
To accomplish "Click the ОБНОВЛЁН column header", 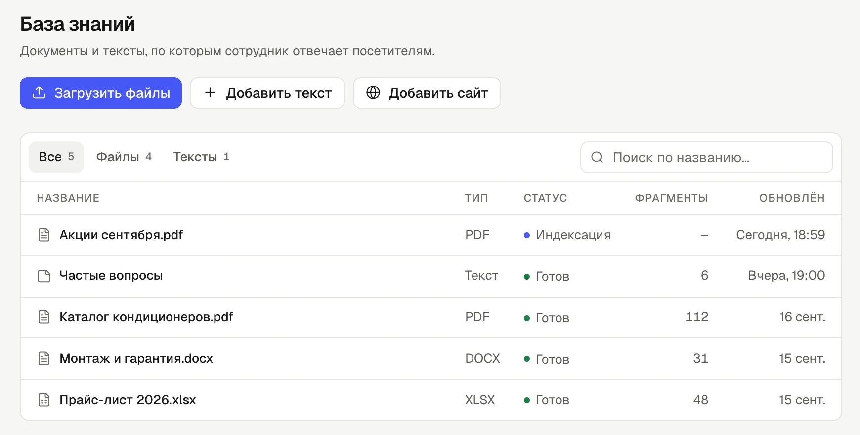I will (792, 198).
